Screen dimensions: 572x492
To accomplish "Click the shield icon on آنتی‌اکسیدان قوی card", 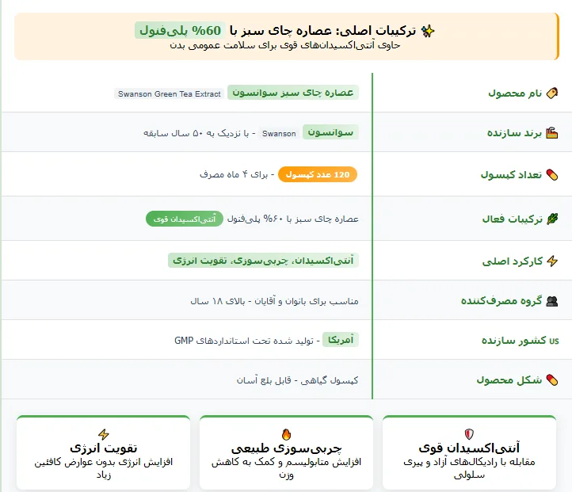I will point(469,433).
